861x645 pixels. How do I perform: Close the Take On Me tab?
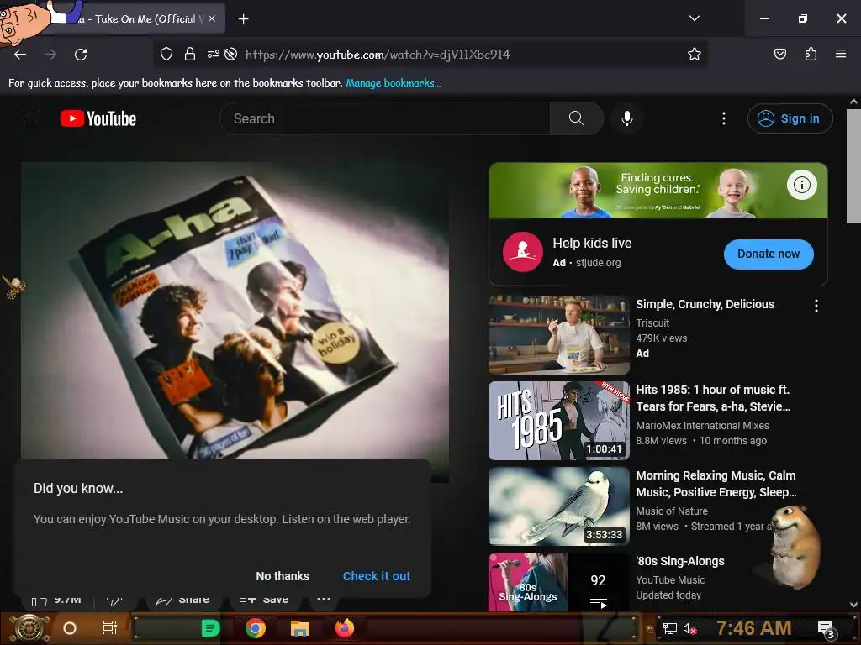tap(212, 18)
